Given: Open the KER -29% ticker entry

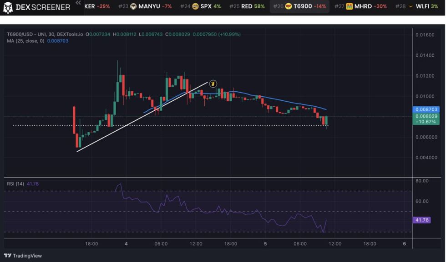Looking at the screenshot, I should click(97, 6).
